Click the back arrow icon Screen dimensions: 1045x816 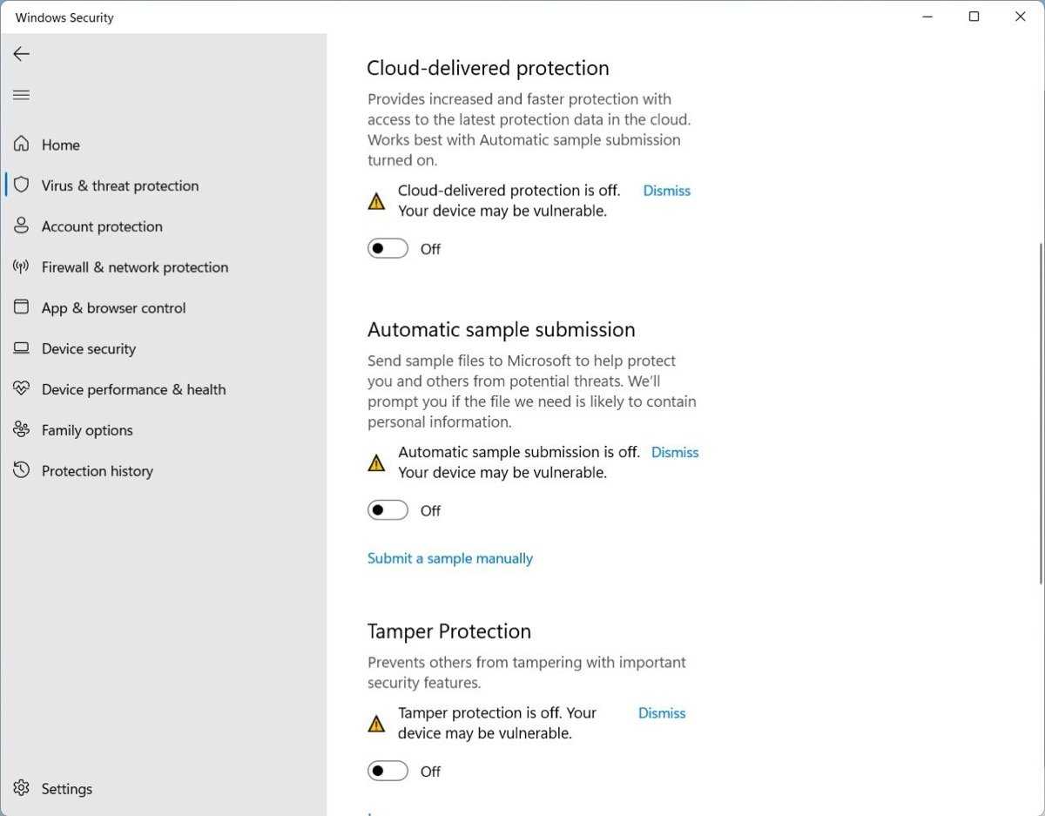pyautogui.click(x=22, y=54)
